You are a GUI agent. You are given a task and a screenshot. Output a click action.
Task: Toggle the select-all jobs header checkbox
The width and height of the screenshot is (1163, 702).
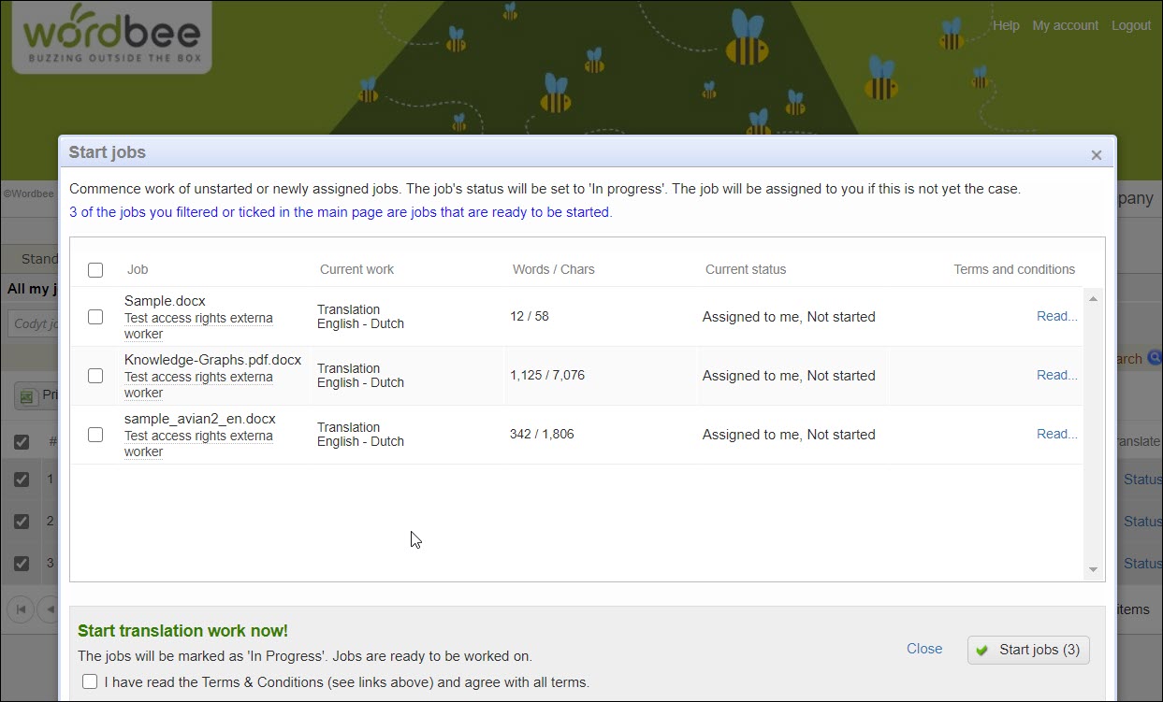95,270
